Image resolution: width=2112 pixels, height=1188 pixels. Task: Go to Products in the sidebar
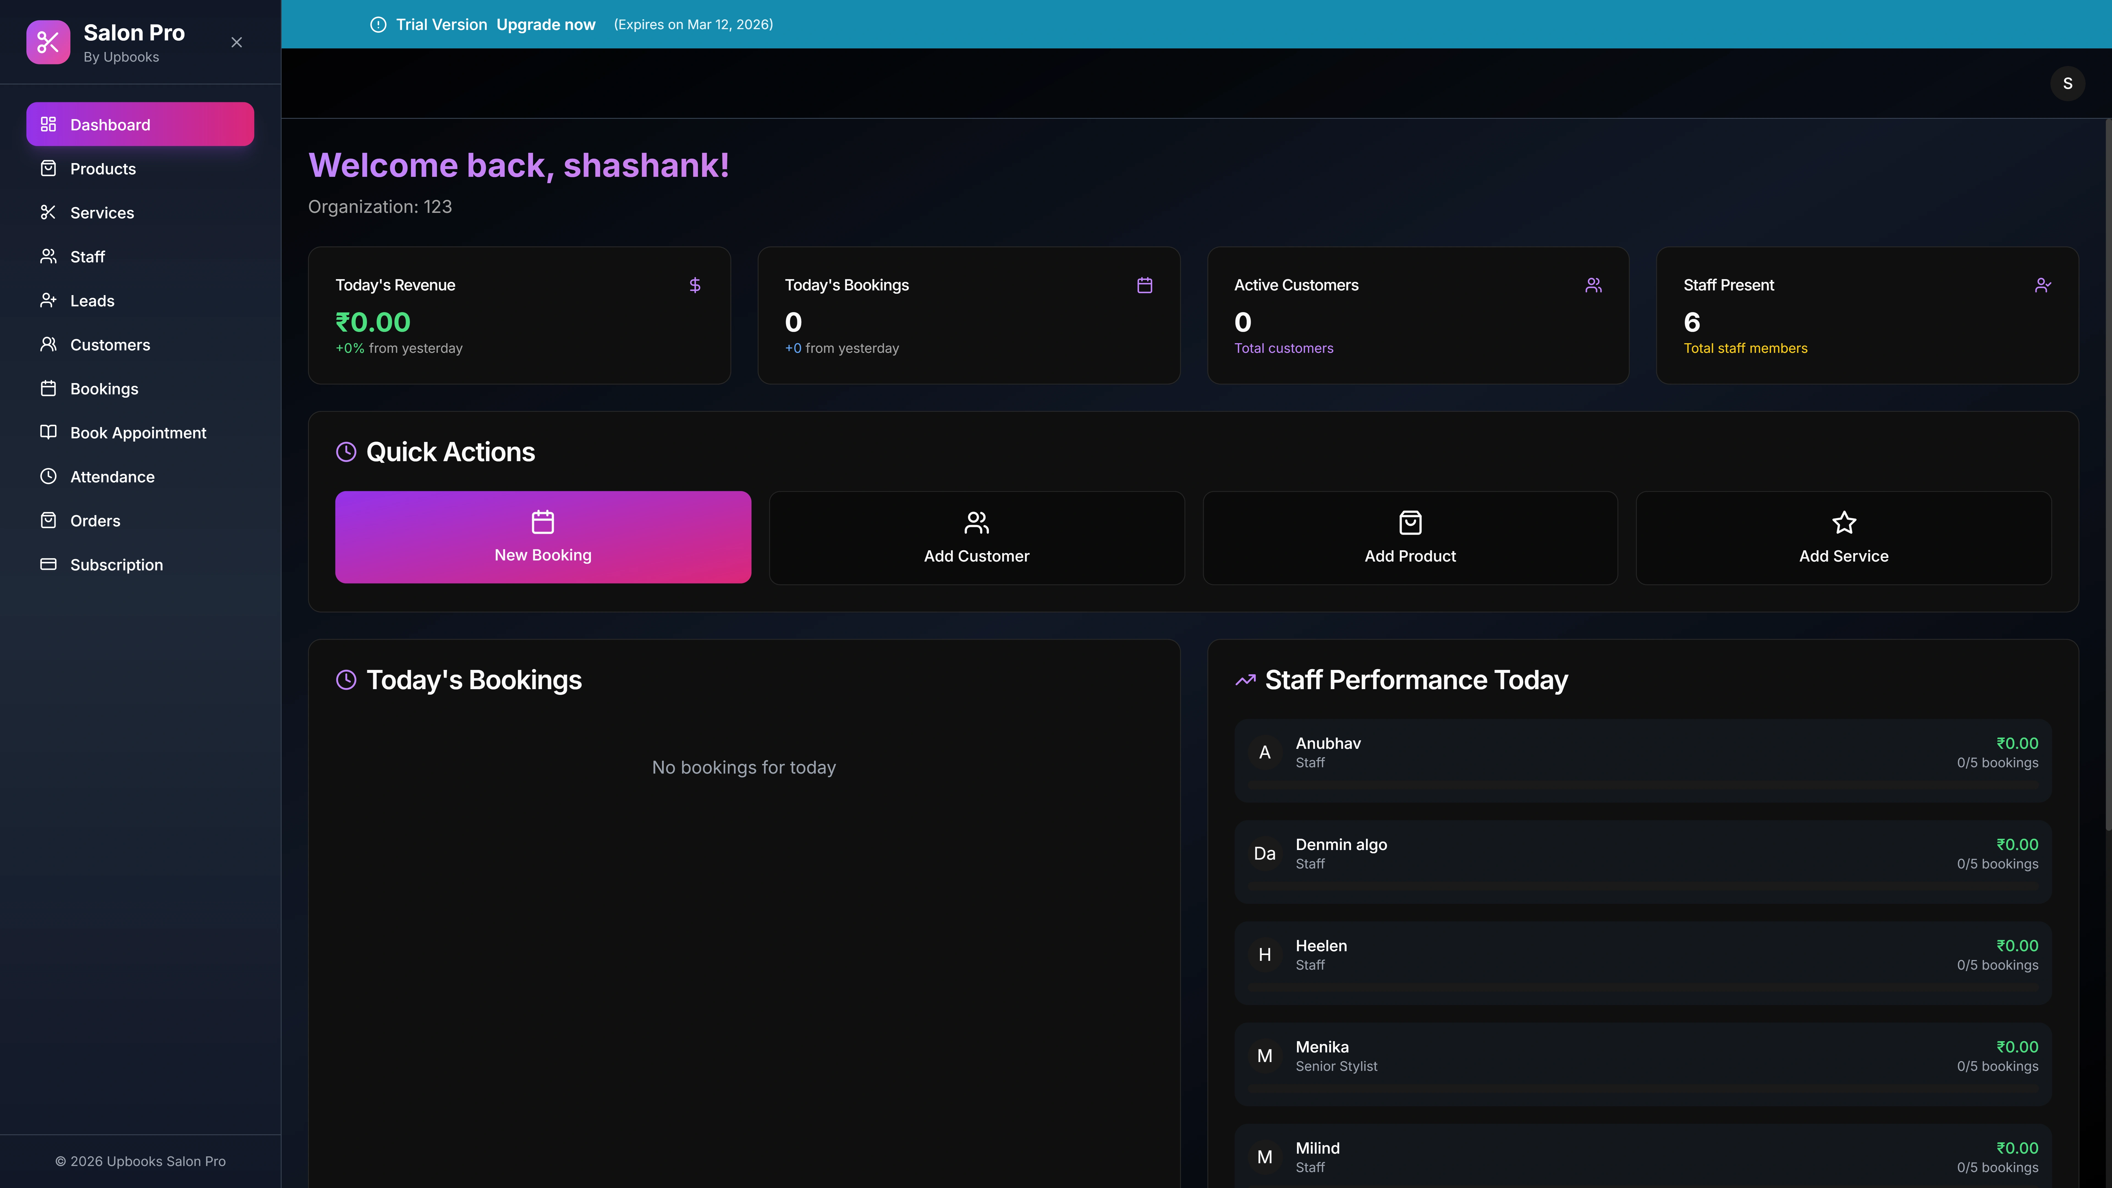(x=103, y=169)
